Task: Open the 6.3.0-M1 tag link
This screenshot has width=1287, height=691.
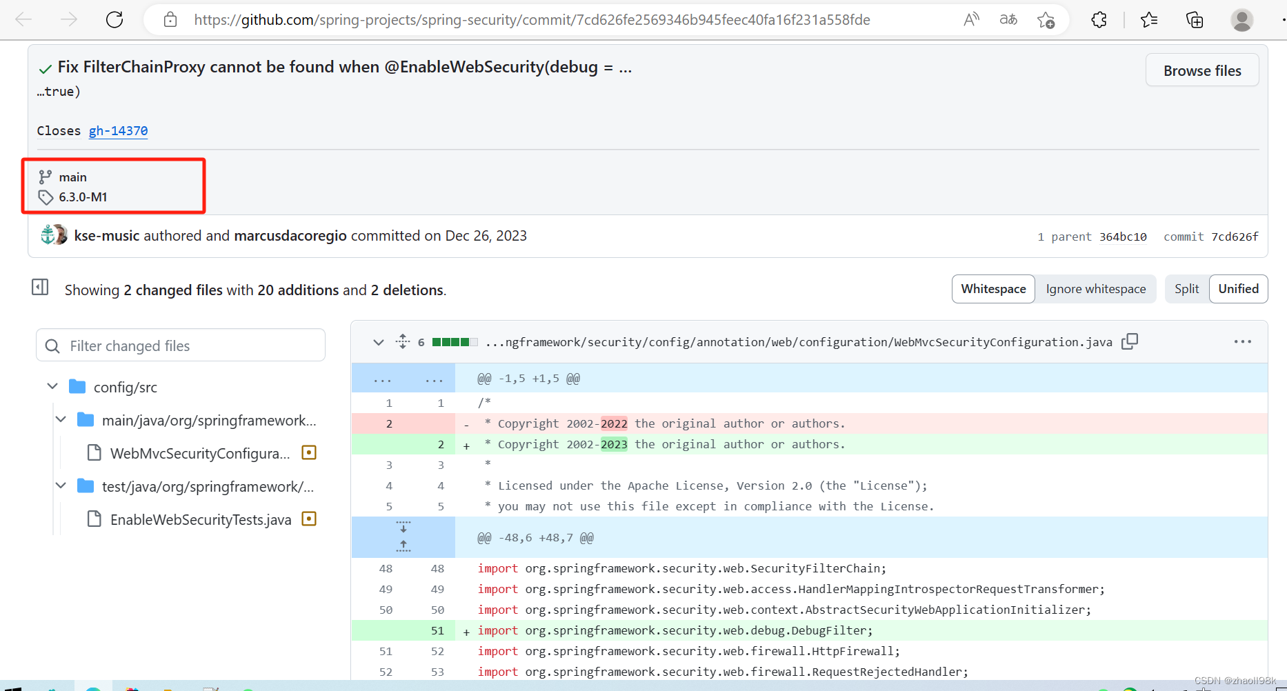Action: [x=83, y=197]
